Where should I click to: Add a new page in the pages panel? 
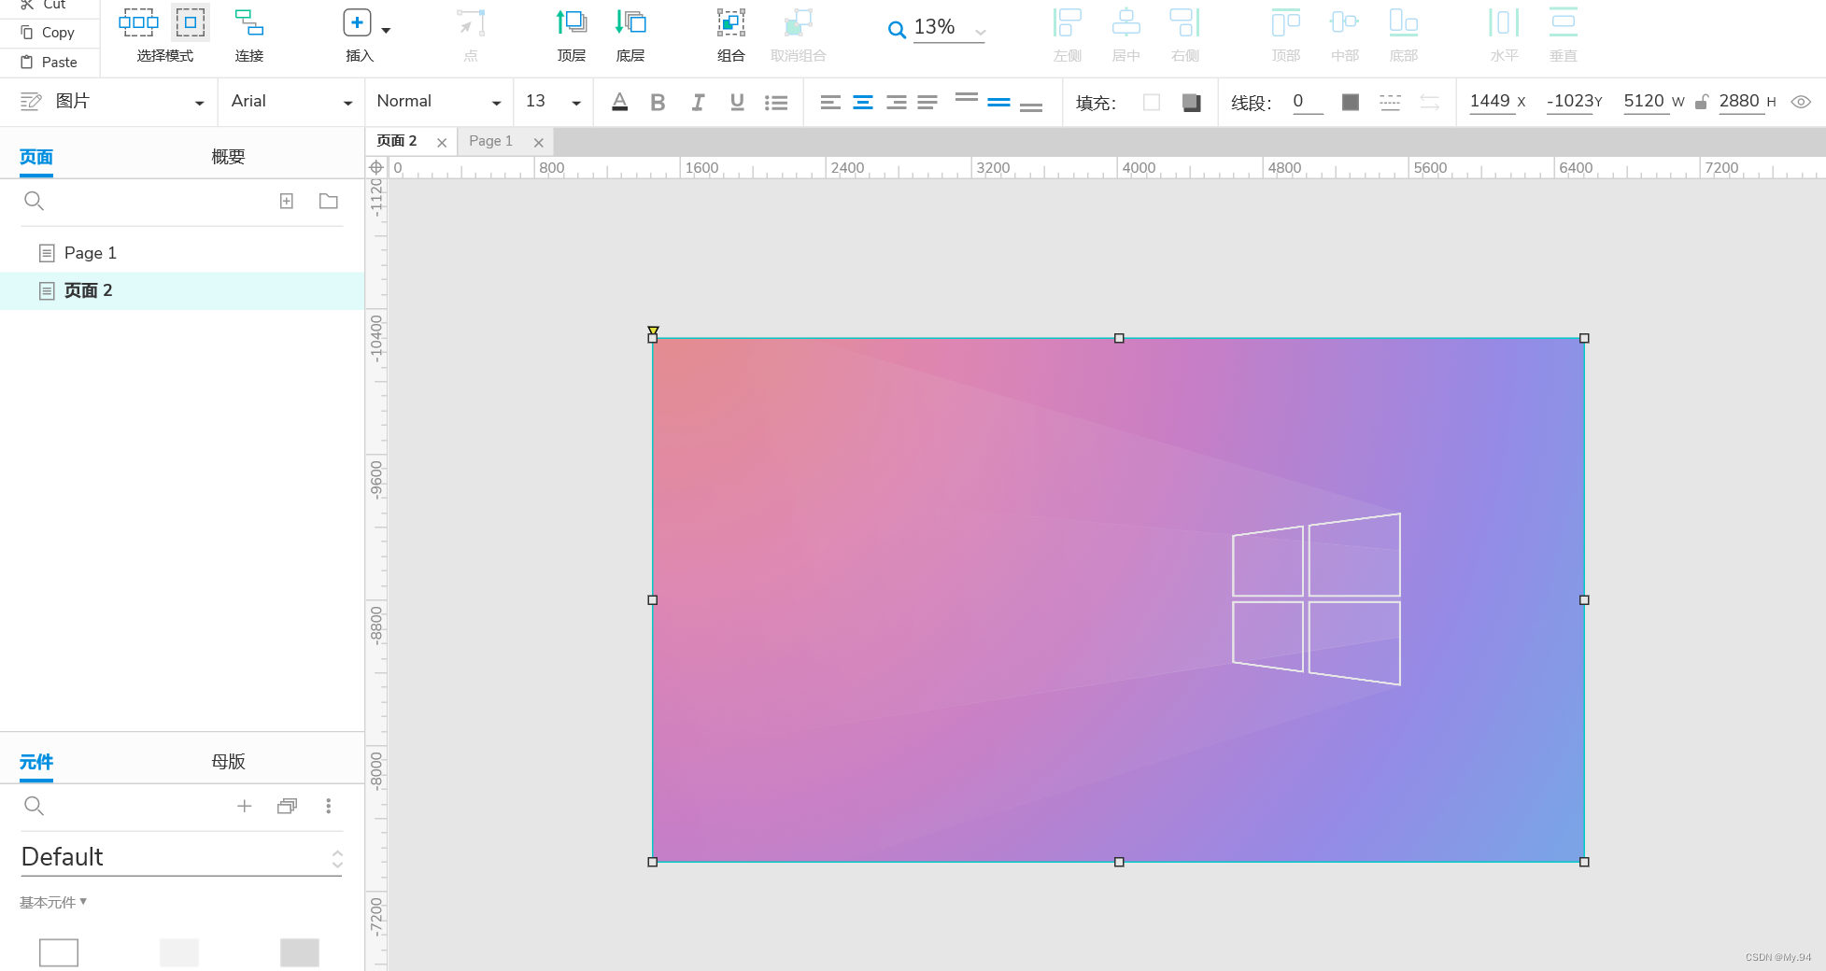287,201
